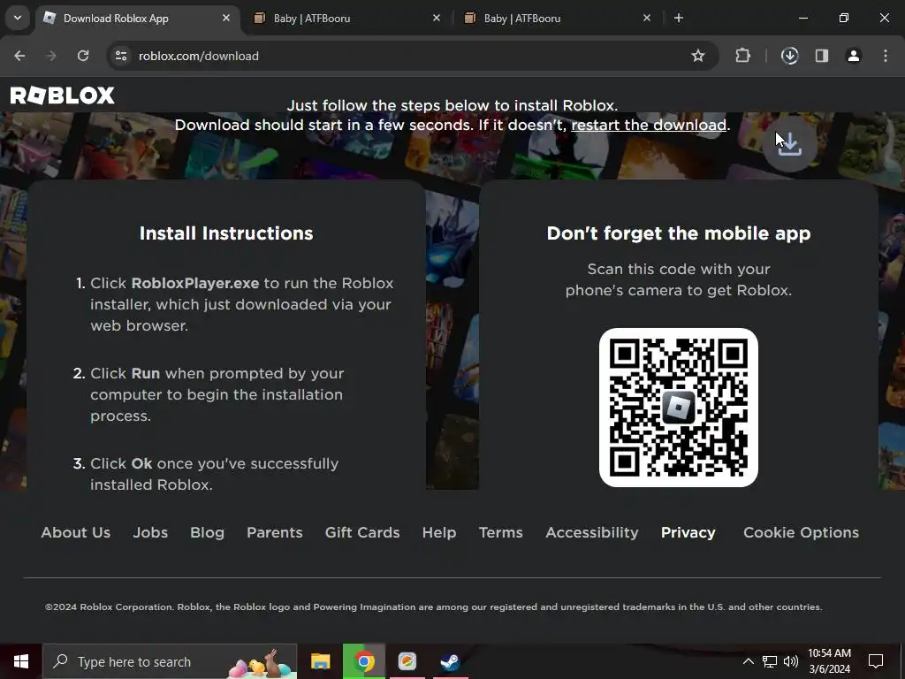Open the Chrome profile avatar icon
Image resolution: width=905 pixels, height=679 pixels.
pyautogui.click(x=854, y=56)
